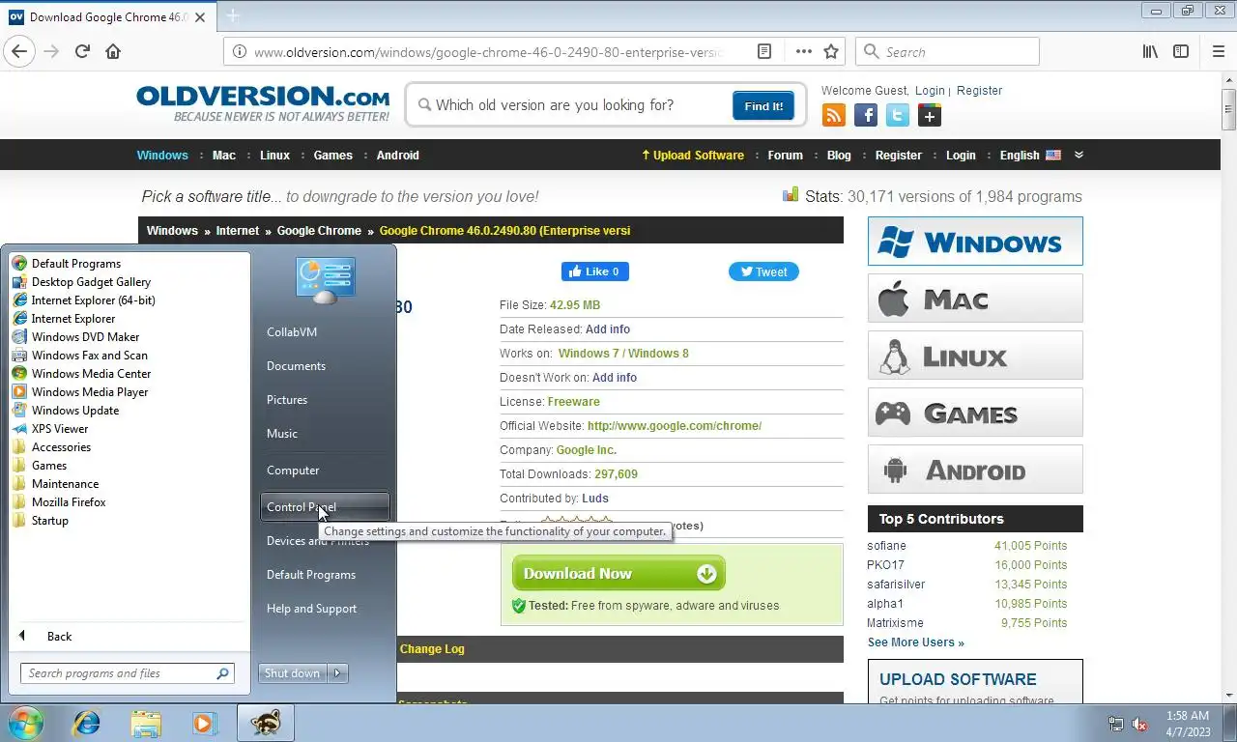Select Games in the navigation bar
1237x742 pixels.
(333, 155)
